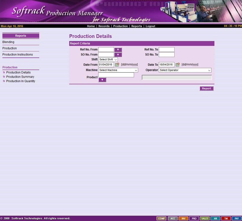Click the TM module badge
This screenshot has width=242, height=221.
pos(226,218)
